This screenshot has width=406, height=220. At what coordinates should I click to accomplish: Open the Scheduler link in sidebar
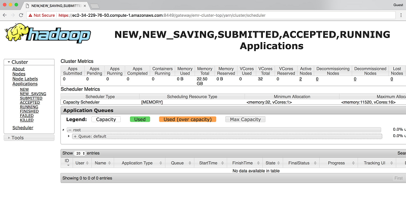tap(22, 128)
